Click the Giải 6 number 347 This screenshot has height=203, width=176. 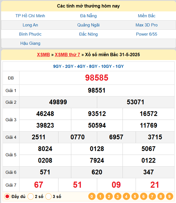(148, 172)
